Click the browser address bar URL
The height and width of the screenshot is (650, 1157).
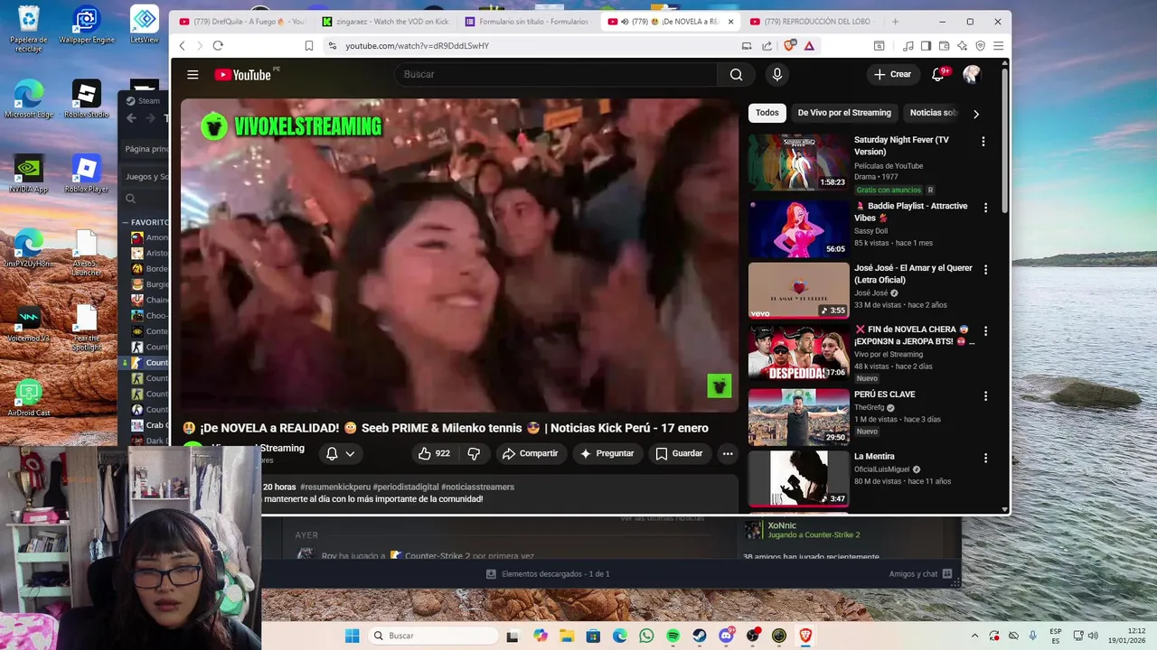pyautogui.click(x=417, y=46)
